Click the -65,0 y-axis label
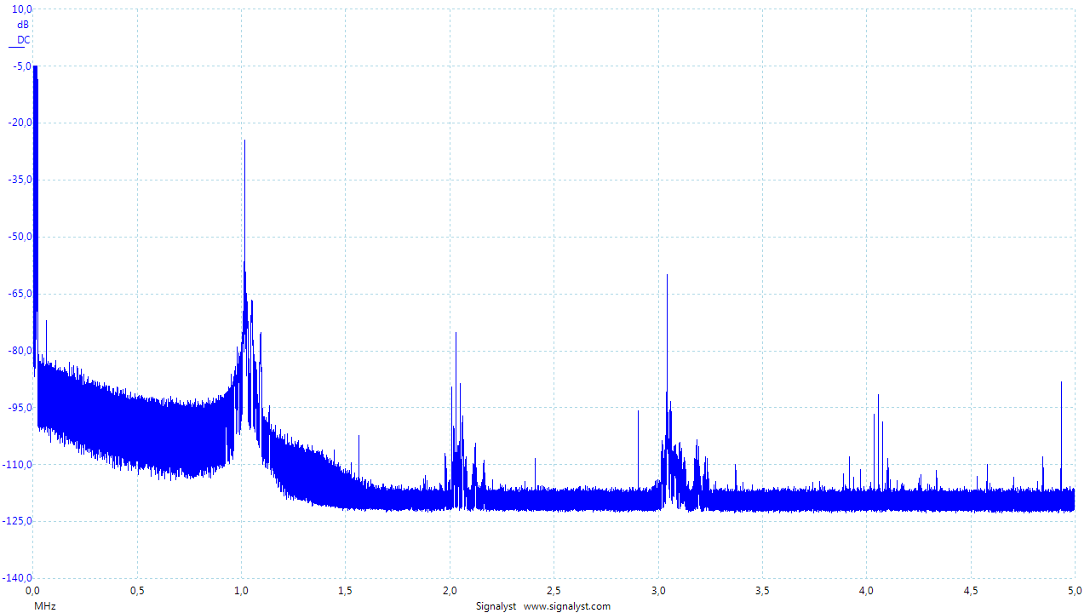The image size is (1090, 613). point(20,294)
